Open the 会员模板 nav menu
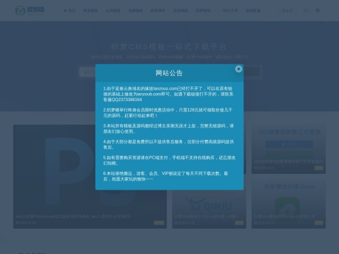Viewport: 339px width, 254px height. pyautogui.click(x=113, y=11)
